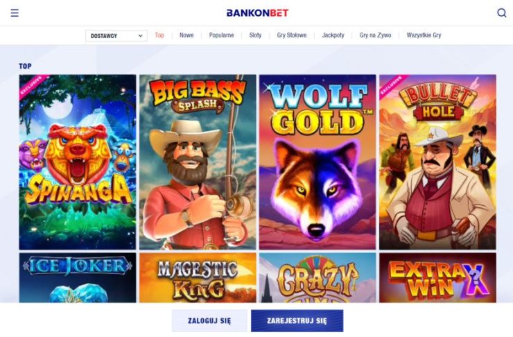Open the Popularne category
Image resolution: width=513 pixels, height=337 pixels.
(x=222, y=35)
